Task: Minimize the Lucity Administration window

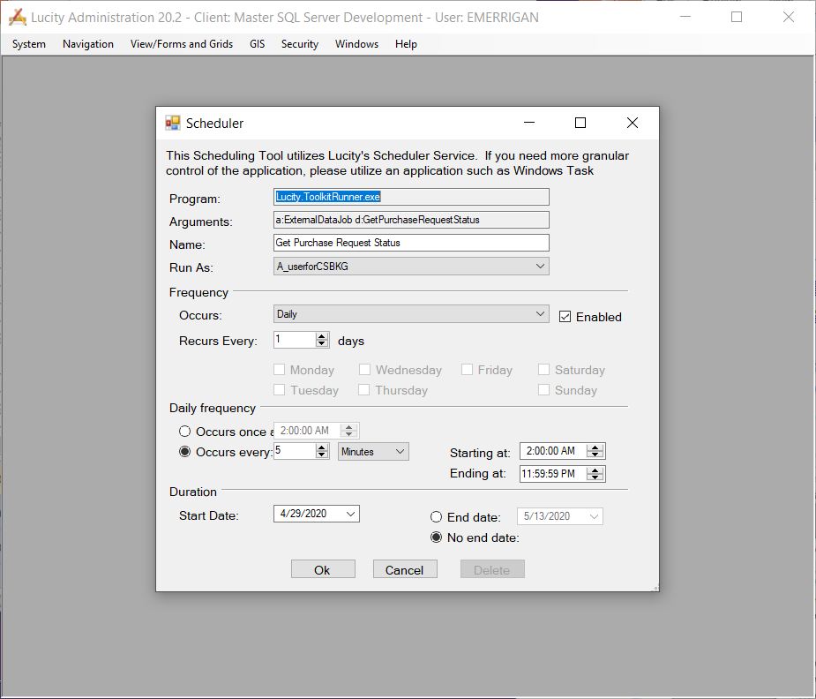Action: point(685,17)
